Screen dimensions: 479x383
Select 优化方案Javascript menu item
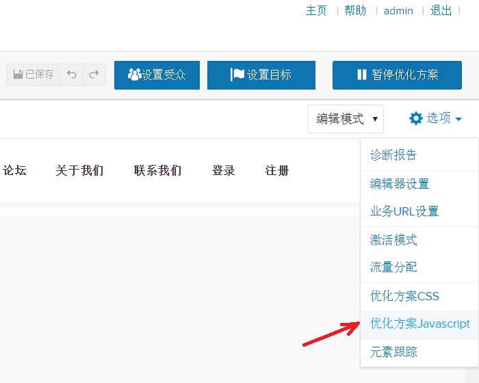pos(419,323)
